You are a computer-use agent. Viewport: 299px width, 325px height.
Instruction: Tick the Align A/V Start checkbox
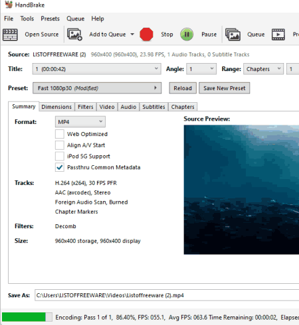60,145
